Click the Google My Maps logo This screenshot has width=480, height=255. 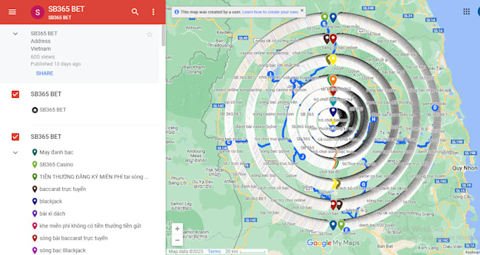(x=333, y=243)
